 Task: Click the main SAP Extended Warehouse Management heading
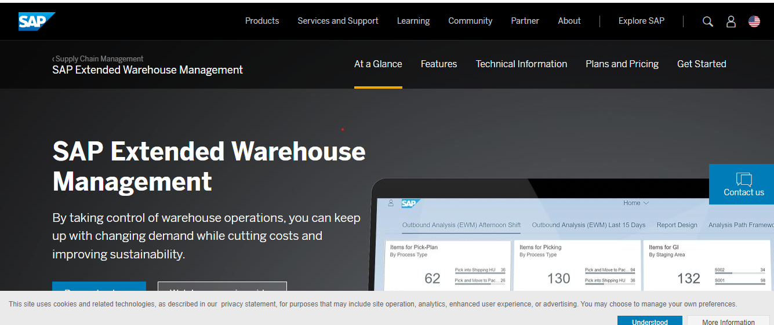[x=209, y=166]
